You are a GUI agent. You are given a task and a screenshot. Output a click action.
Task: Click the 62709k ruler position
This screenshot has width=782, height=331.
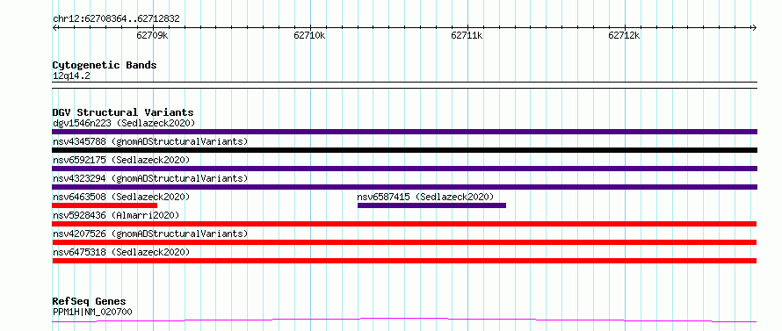(x=153, y=36)
